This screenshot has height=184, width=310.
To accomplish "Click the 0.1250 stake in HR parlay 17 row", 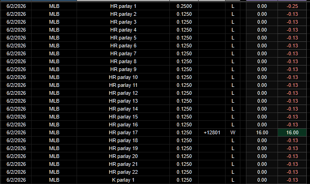I will tap(184, 132).
